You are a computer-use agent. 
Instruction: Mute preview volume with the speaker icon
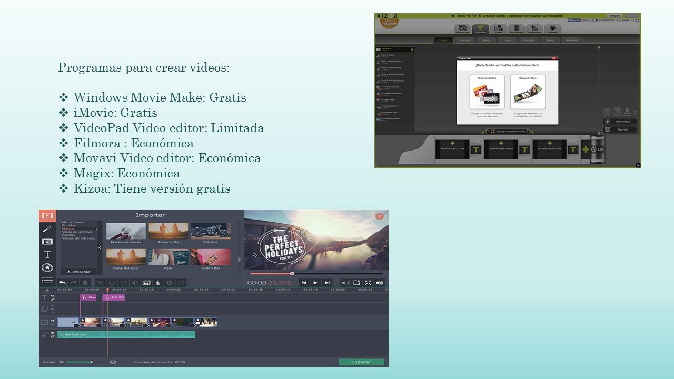click(379, 283)
